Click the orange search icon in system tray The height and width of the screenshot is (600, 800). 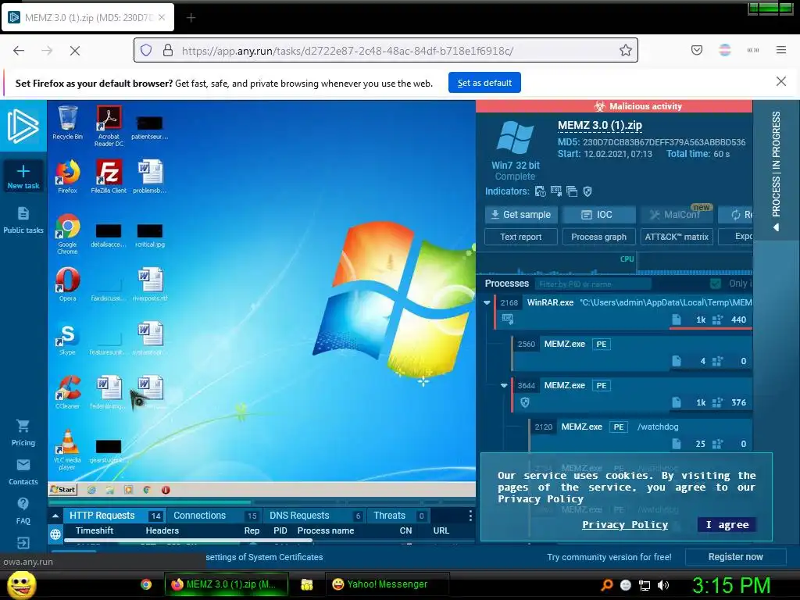[606, 584]
